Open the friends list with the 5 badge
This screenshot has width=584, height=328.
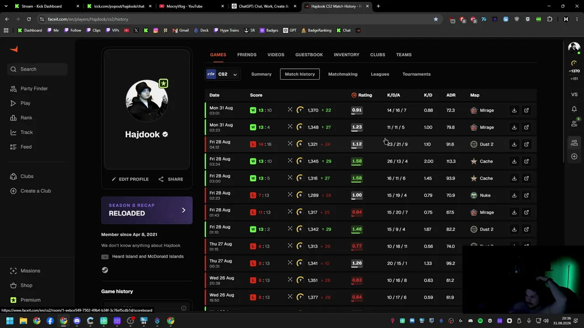(574, 123)
